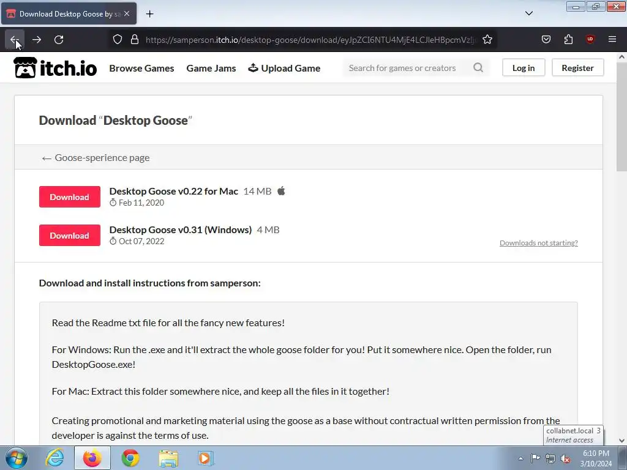Show hidden tray icons arrow
Screen dimensions: 627x470
(520, 458)
